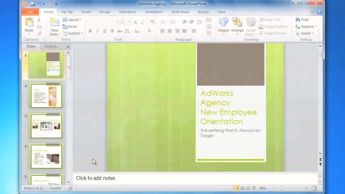Viewport: 345px width, 194px height.
Task: Open PowerPoint Help question mark
Action: [319, 12]
